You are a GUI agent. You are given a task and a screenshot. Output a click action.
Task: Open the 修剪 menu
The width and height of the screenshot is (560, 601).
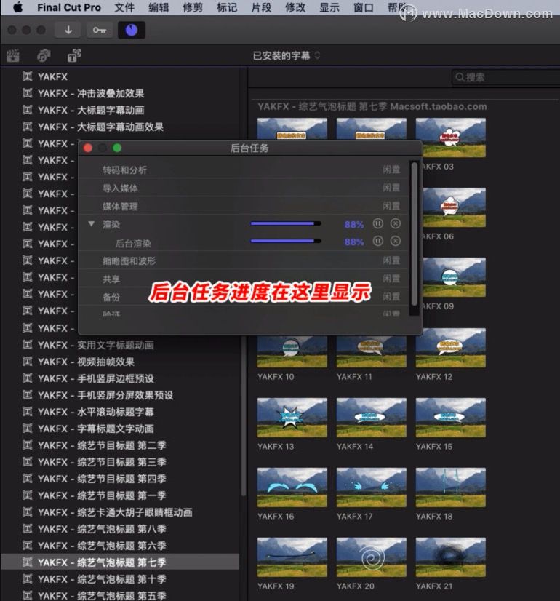coord(193,7)
